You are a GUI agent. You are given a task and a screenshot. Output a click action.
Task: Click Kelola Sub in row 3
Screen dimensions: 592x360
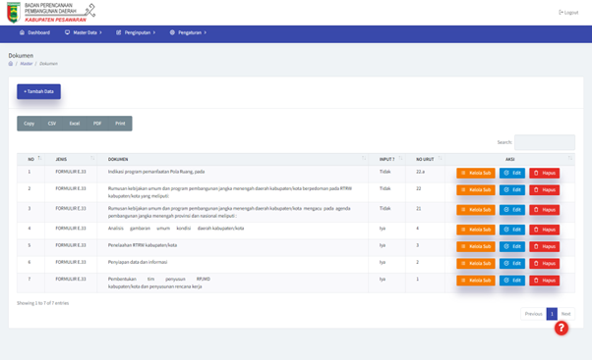tap(476, 210)
